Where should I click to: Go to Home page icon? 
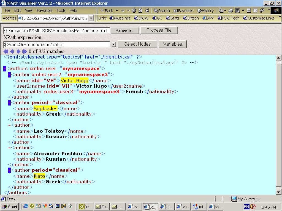(147, 11)
